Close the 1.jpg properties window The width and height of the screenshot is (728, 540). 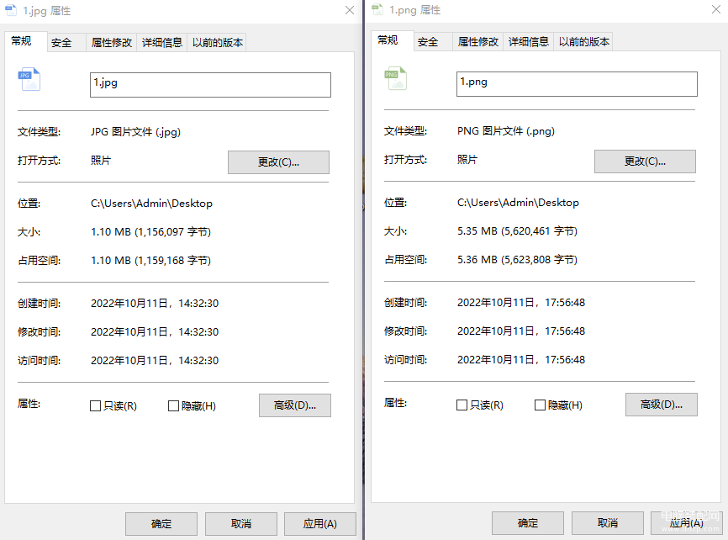(x=350, y=10)
